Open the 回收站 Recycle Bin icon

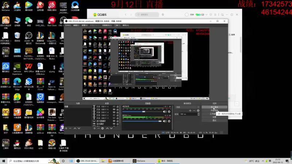pyautogui.click(x=17, y=37)
